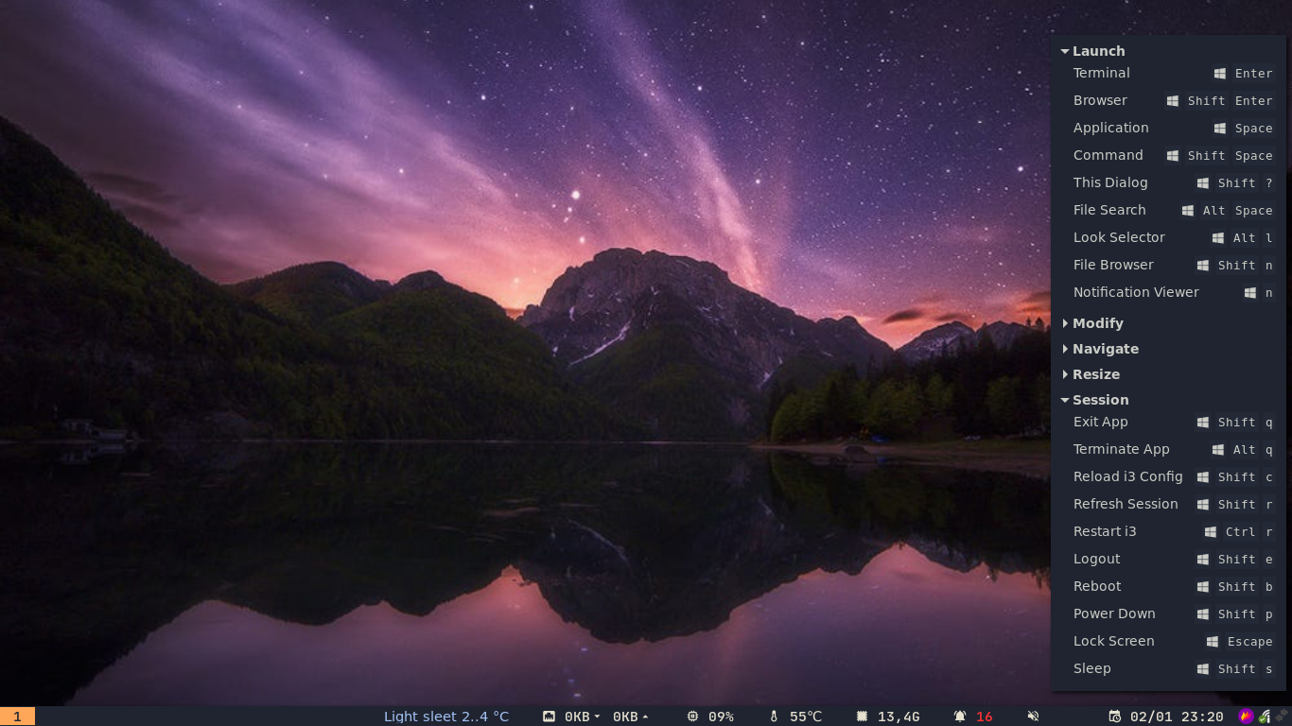Click the Reload i3 Config entry
Viewport: 1292px width, 726px height.
[1127, 476]
